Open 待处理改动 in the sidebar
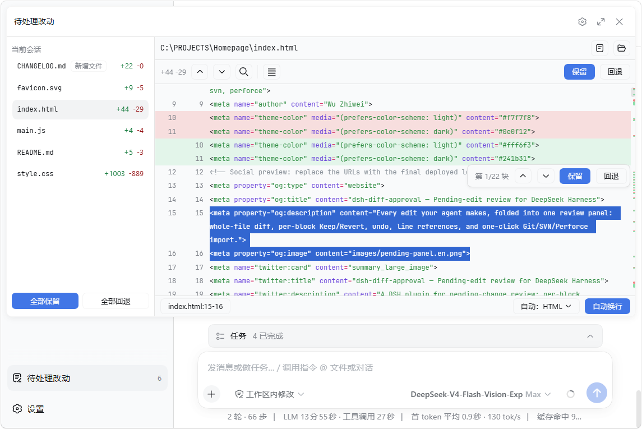Viewport: 642px width, 429px height. (87, 378)
